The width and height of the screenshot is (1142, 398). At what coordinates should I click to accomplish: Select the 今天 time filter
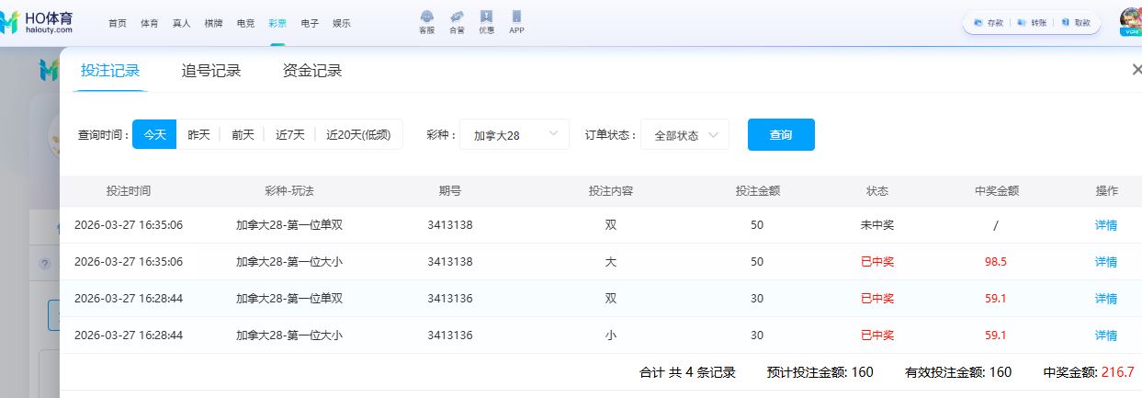coord(153,134)
